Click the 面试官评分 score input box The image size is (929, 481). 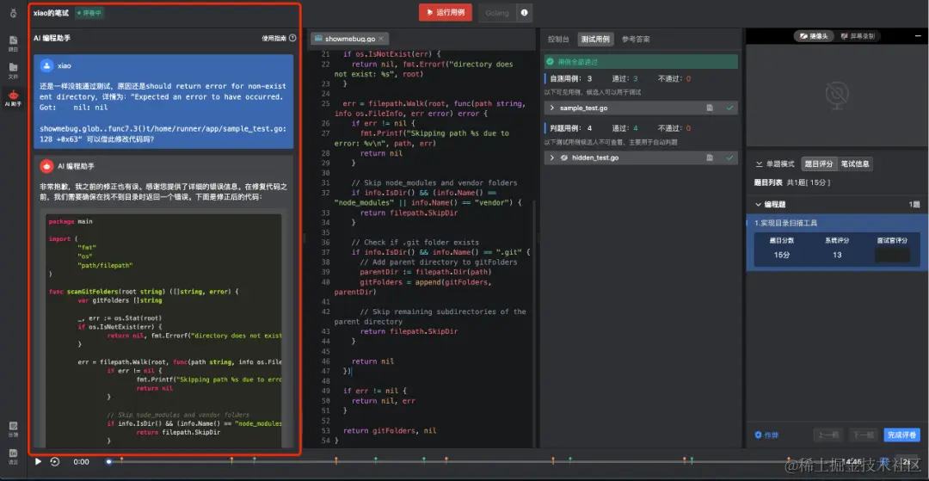point(892,255)
